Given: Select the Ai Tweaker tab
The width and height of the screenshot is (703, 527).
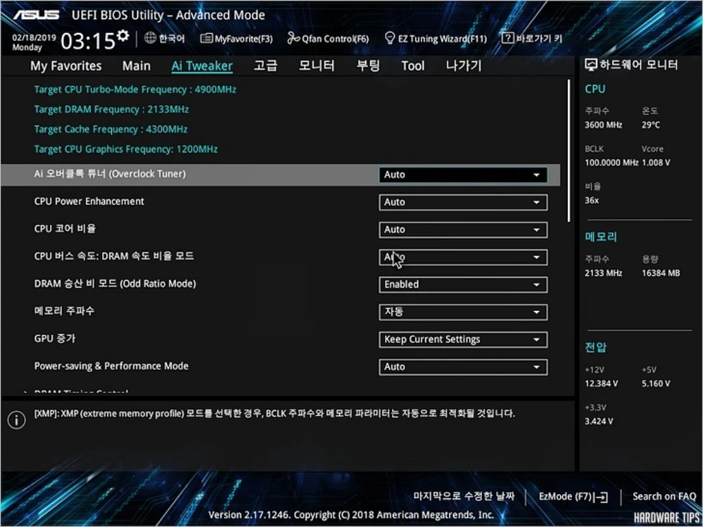Looking at the screenshot, I should (x=202, y=66).
